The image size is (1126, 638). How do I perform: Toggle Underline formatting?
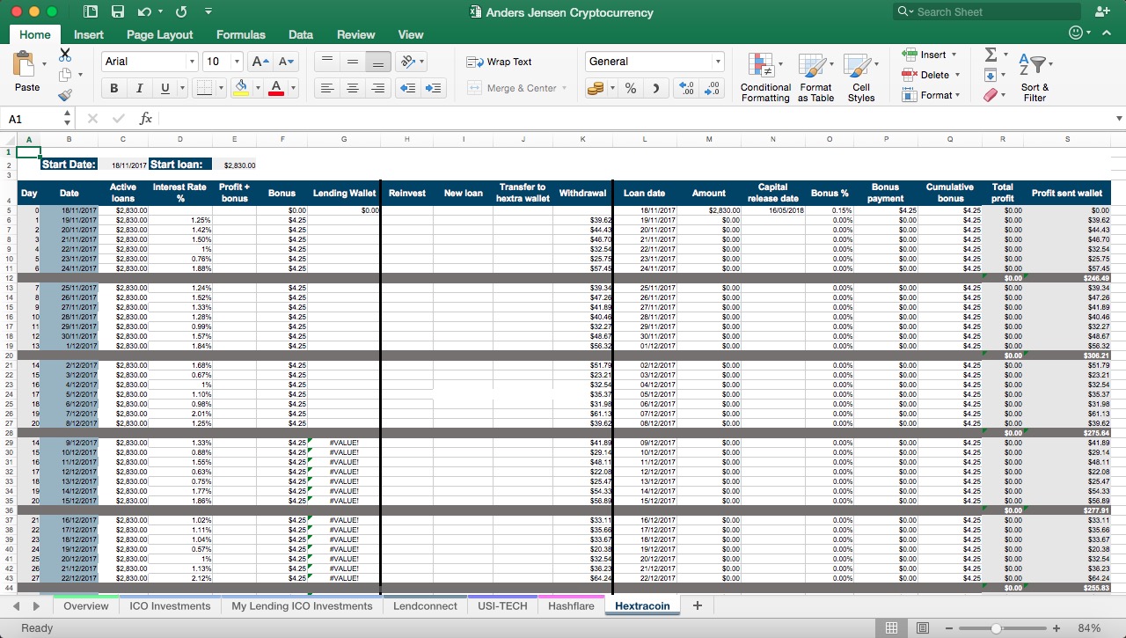165,88
